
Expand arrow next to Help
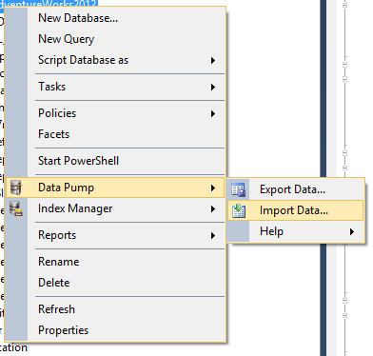pyautogui.click(x=351, y=231)
